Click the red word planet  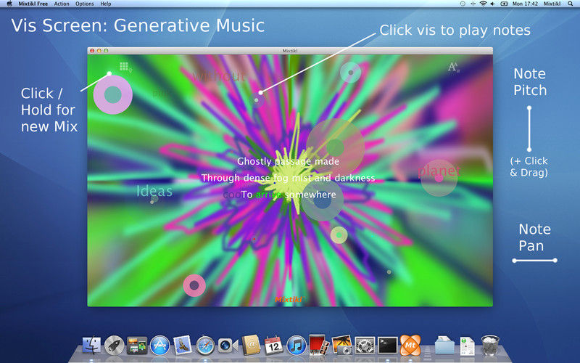coord(439,171)
